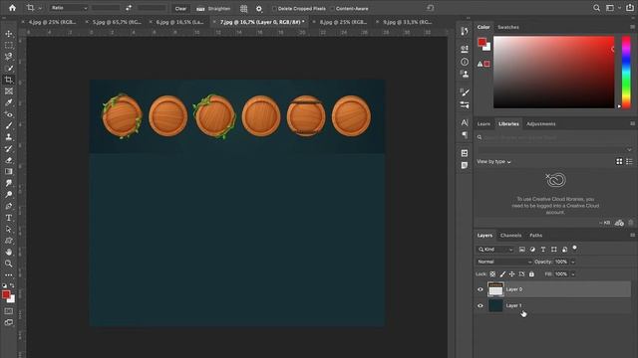Open the Channels panel tab
Image resolution: width=638 pixels, height=358 pixels.
(x=510, y=236)
